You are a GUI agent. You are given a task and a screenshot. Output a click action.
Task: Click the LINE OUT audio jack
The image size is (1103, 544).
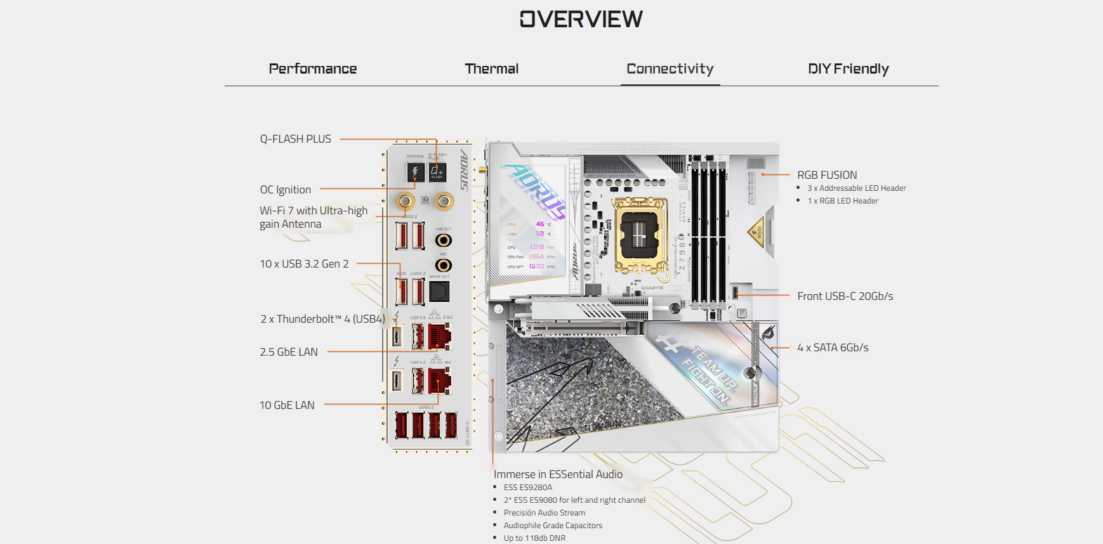(444, 240)
